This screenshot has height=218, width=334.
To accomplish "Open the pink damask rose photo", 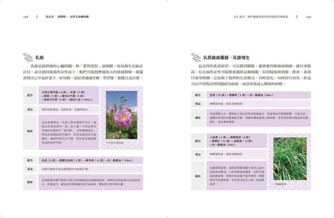I will click(x=121, y=115).
